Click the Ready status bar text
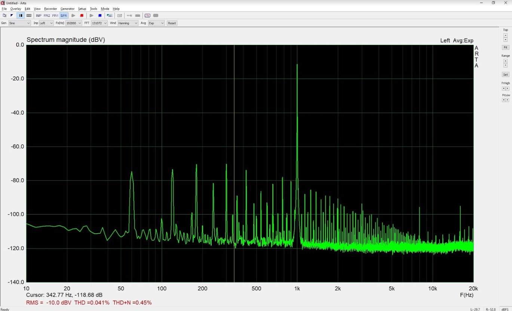 point(5,309)
